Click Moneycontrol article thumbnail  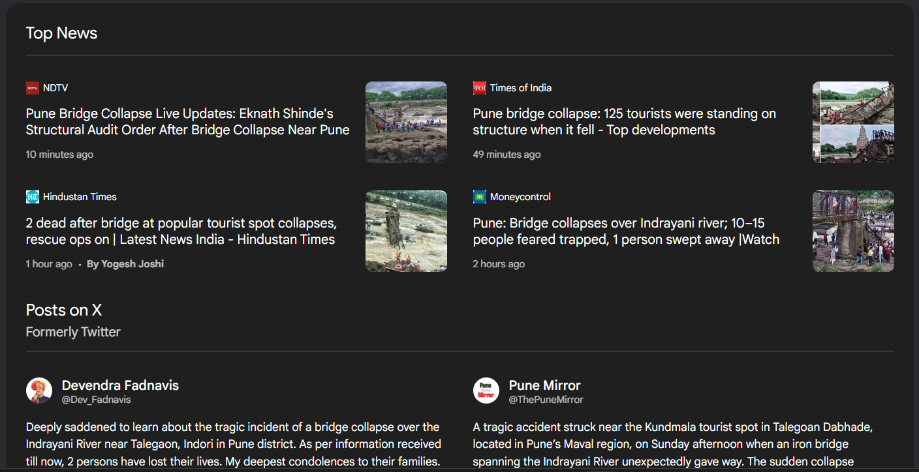tap(853, 231)
